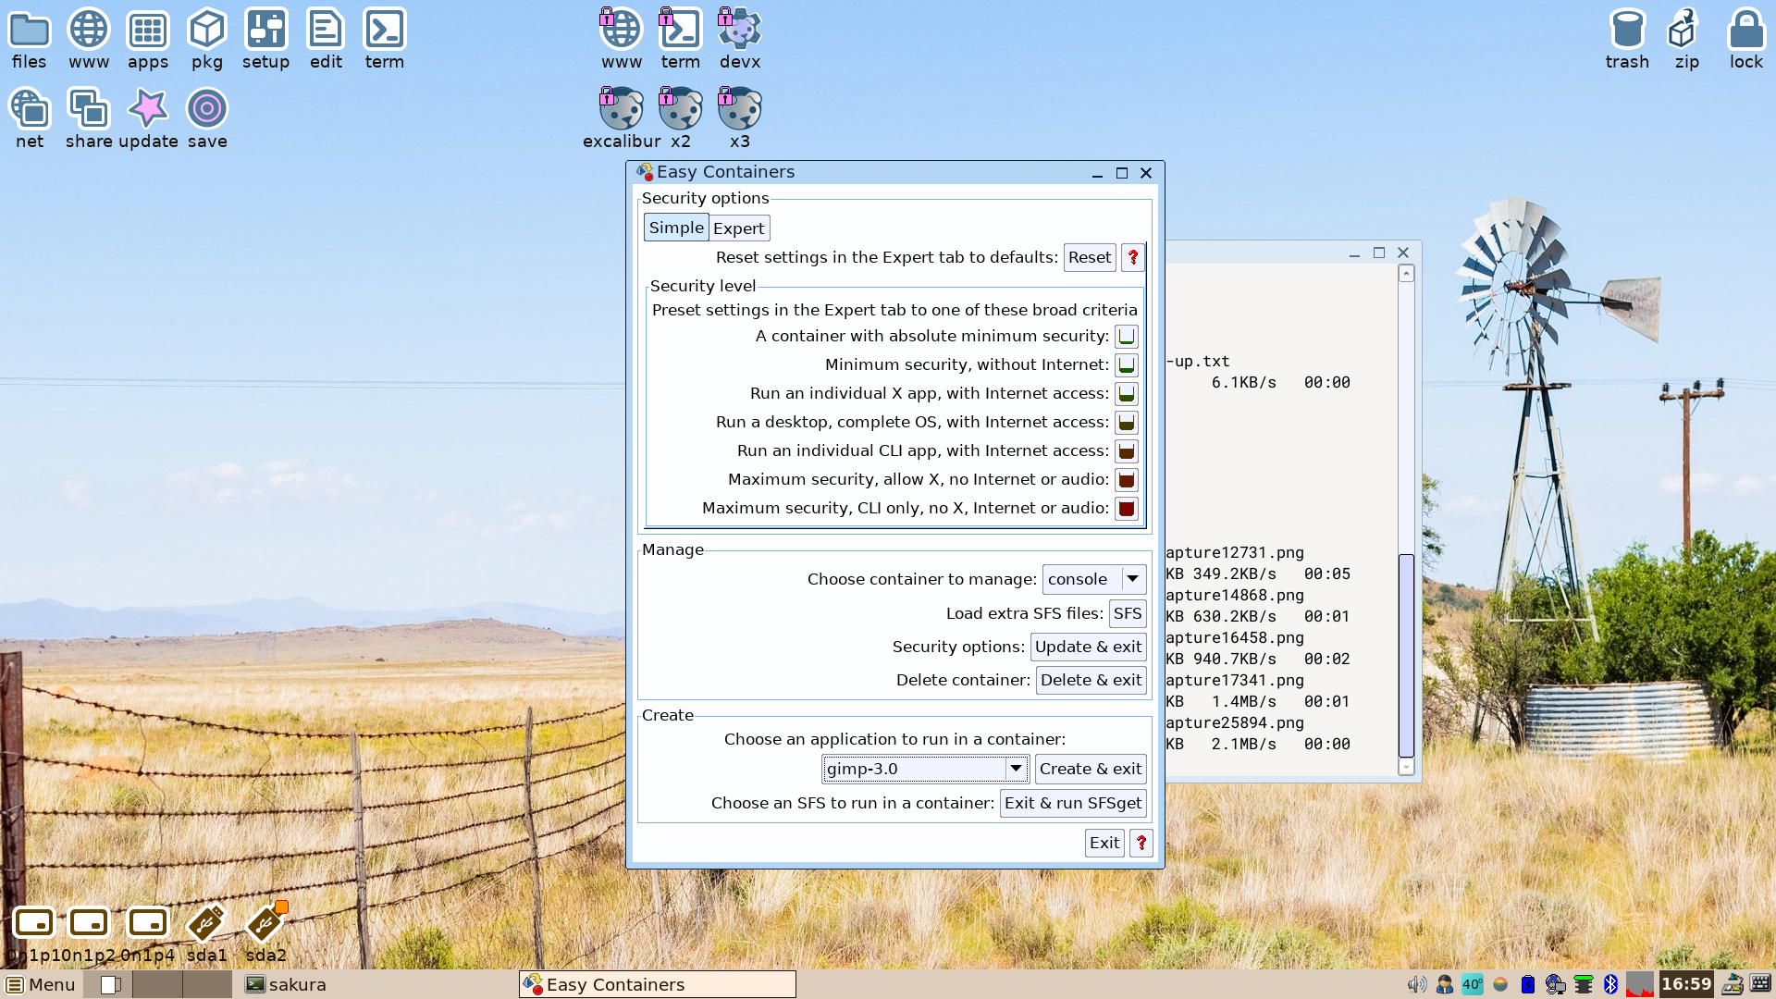Screen dimensions: 1776x999
Task: Choose Maximum security CLI only preset
Action: point(1126,509)
